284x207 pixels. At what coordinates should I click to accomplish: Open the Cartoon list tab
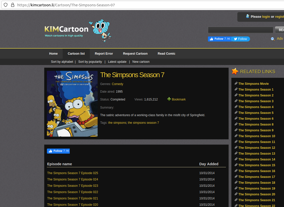point(76,54)
